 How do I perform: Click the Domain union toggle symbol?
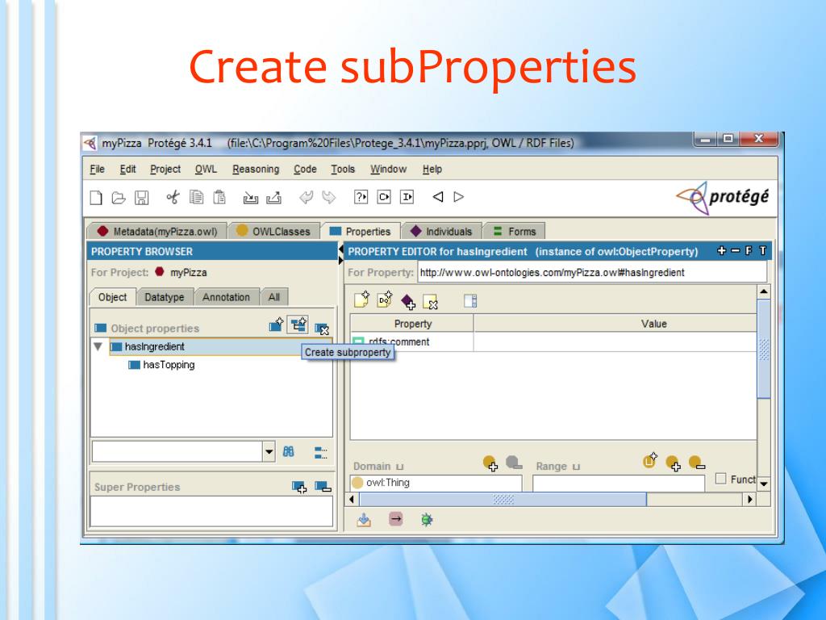pyautogui.click(x=400, y=467)
